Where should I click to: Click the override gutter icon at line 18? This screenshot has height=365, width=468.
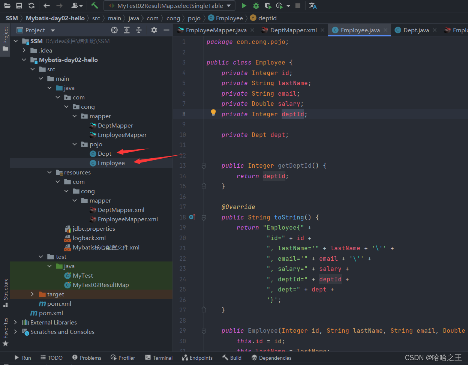tap(192, 217)
